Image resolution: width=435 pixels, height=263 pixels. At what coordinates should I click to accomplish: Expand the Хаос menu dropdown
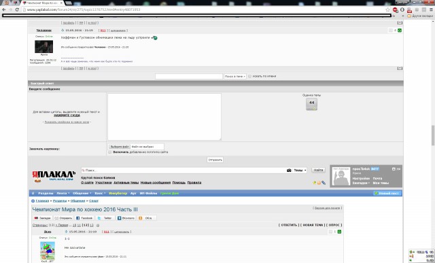[100, 194]
